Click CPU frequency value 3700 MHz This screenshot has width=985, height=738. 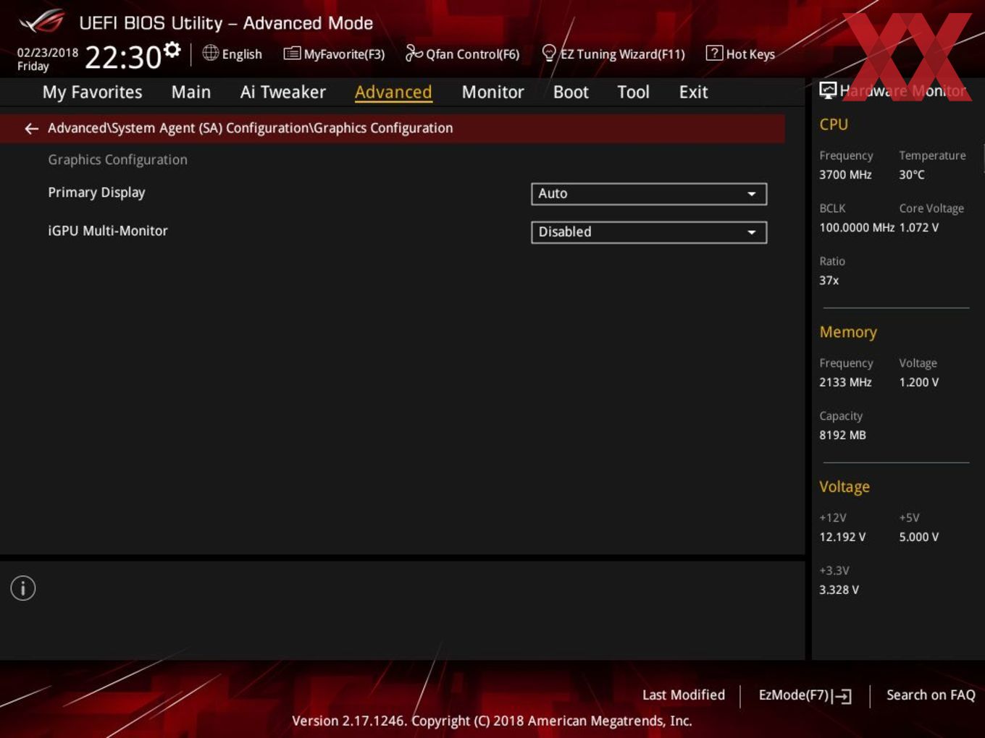845,174
